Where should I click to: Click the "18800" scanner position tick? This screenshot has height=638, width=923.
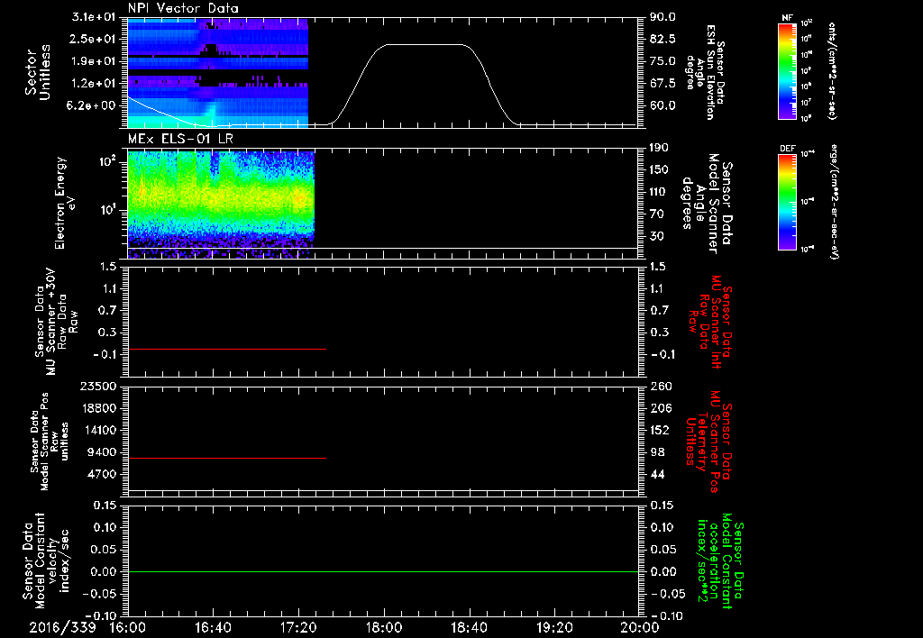[99, 408]
